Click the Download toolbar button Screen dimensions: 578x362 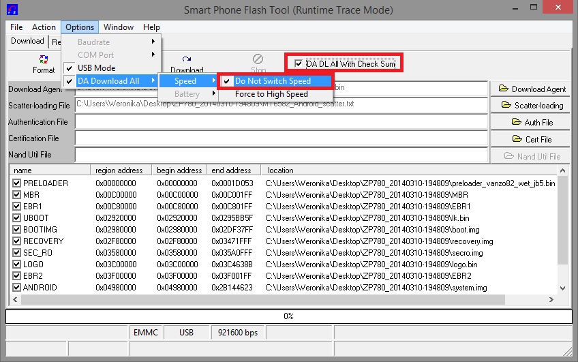point(187,69)
